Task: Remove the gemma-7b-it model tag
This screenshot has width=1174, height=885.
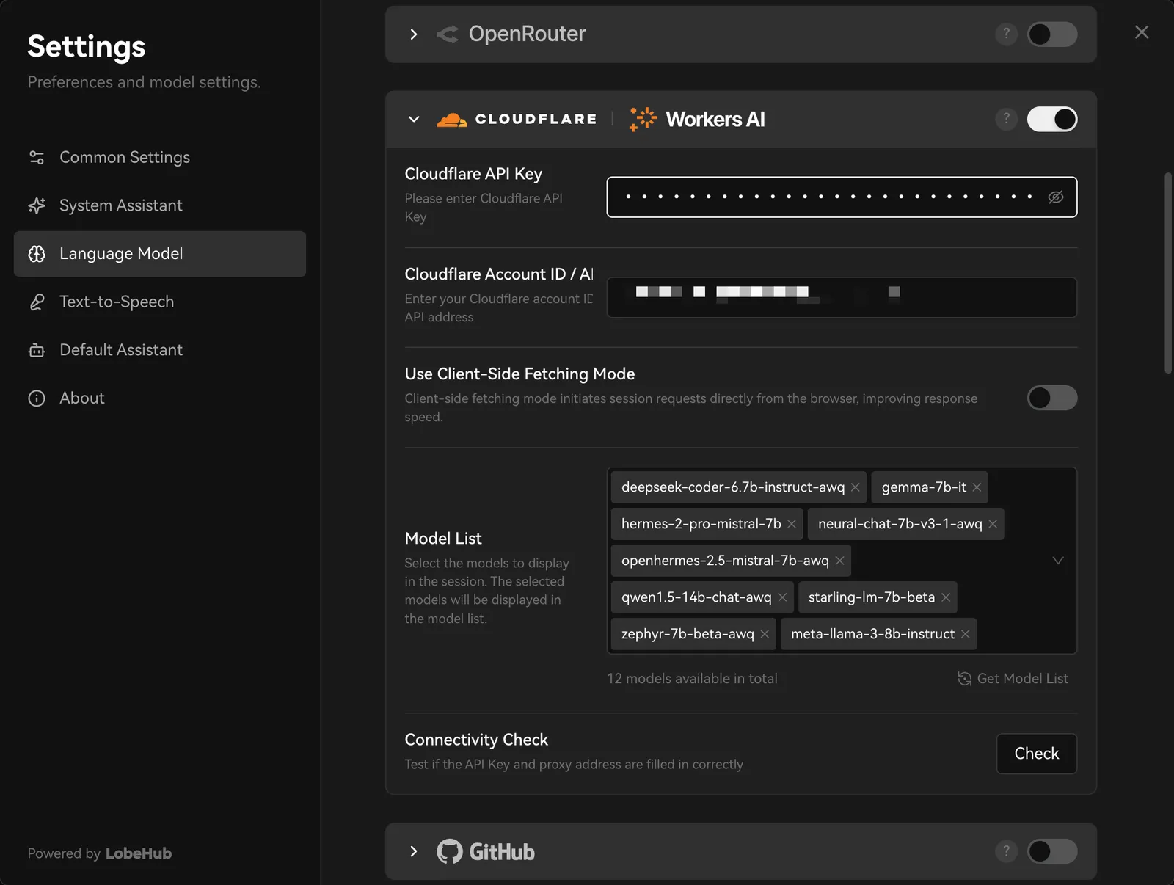Action: point(977,487)
